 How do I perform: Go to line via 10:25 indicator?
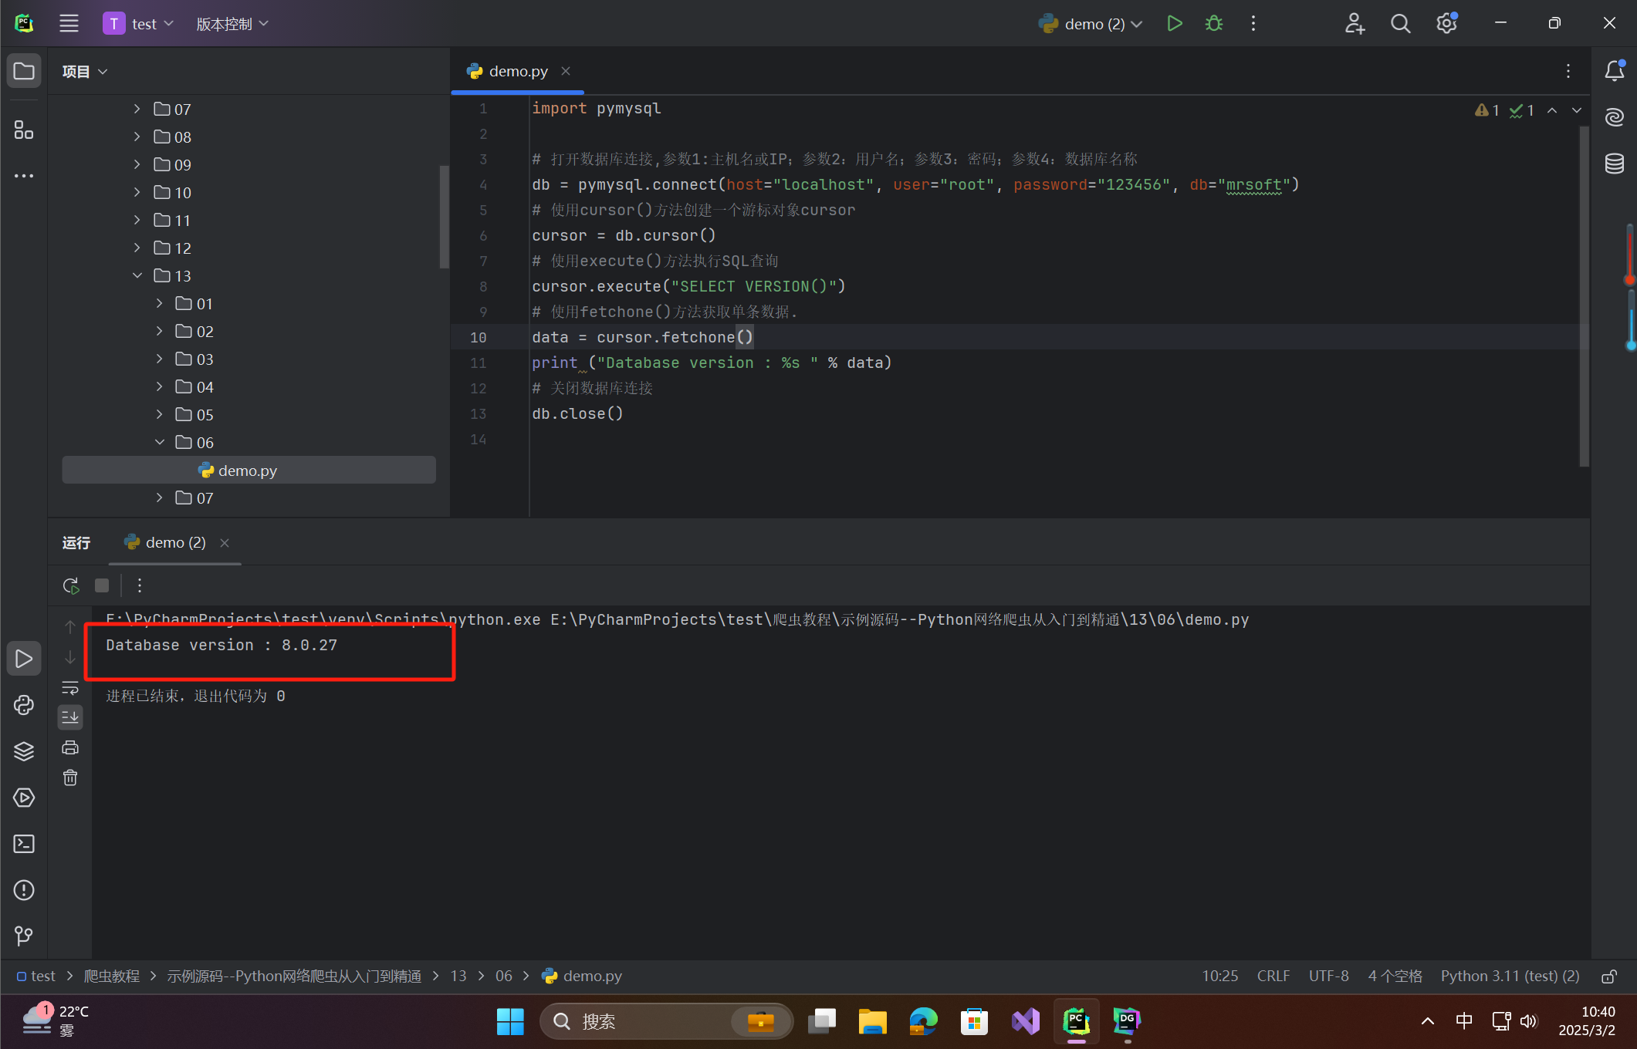click(x=1219, y=976)
